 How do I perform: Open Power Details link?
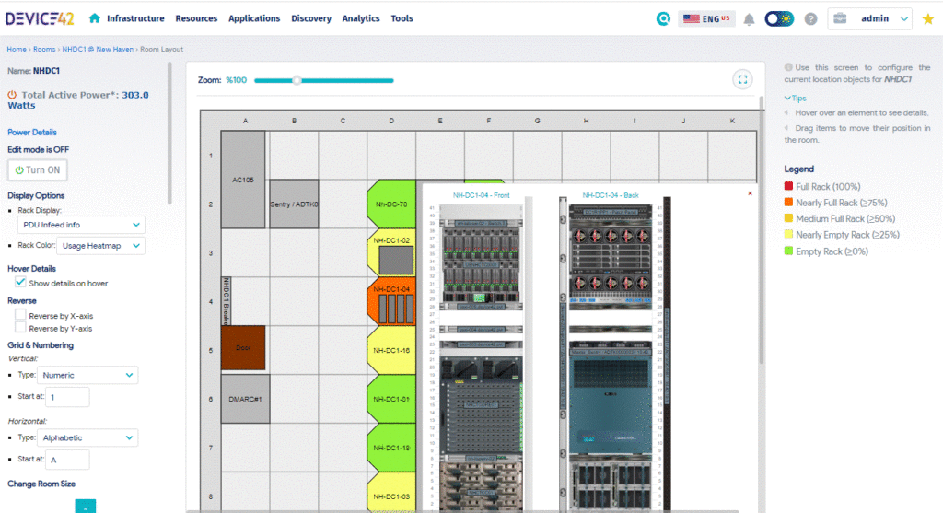[x=32, y=133]
